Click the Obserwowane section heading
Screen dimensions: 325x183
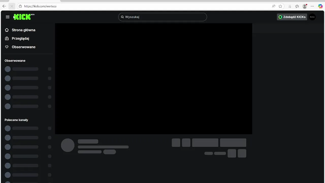pyautogui.click(x=15, y=61)
